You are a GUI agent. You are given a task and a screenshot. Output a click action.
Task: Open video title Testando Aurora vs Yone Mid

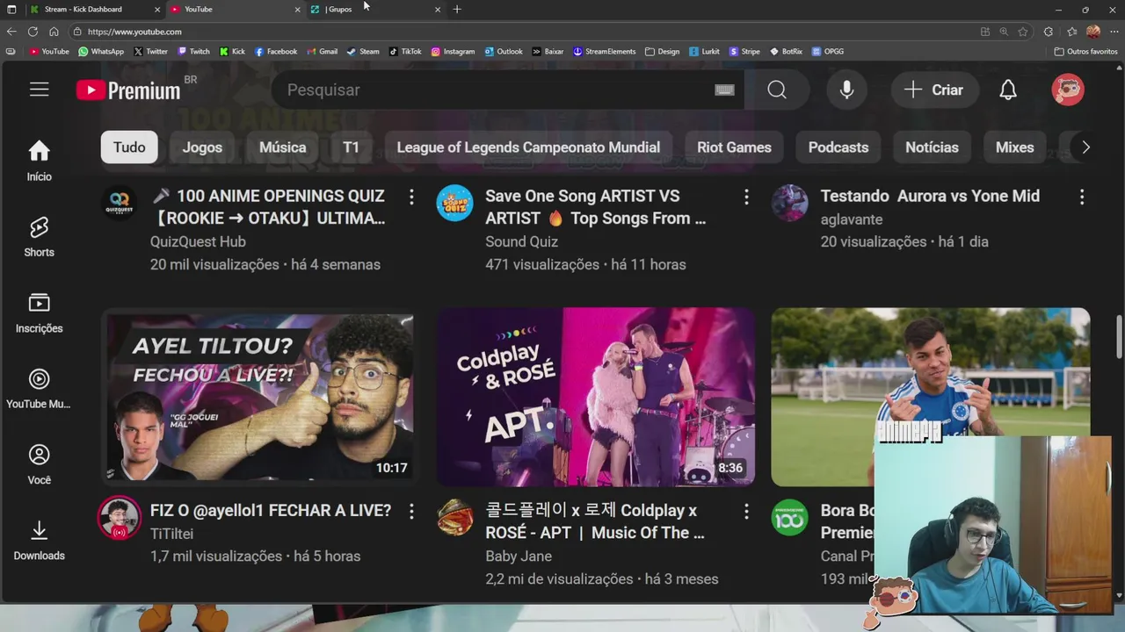[930, 196]
